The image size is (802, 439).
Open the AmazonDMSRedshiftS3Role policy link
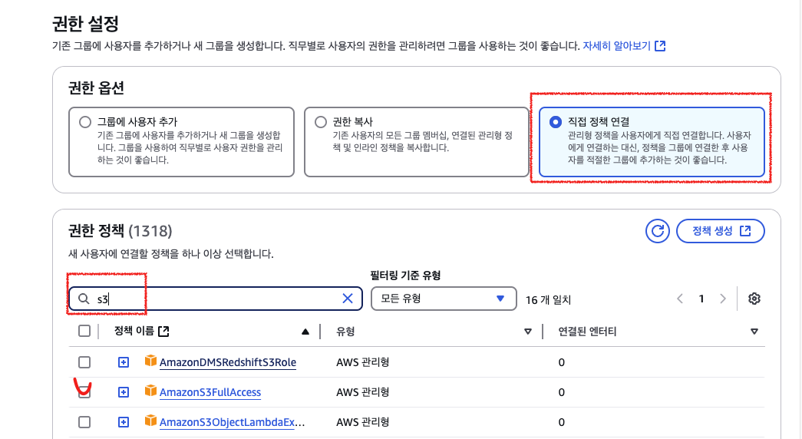point(228,362)
